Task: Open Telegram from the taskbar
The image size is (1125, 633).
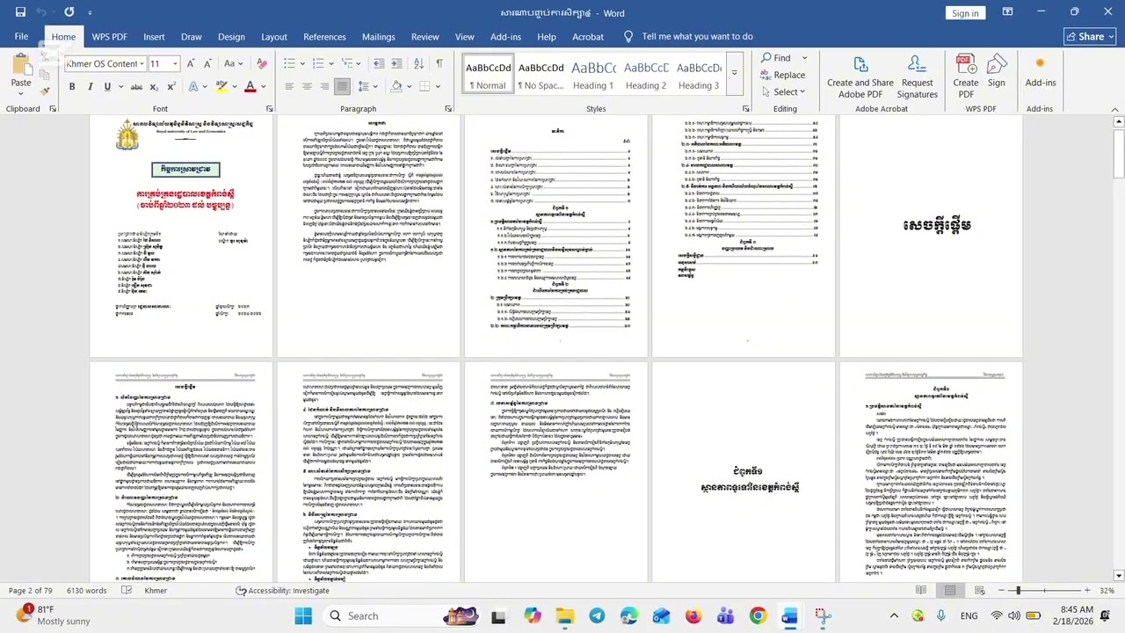Action: [x=597, y=615]
